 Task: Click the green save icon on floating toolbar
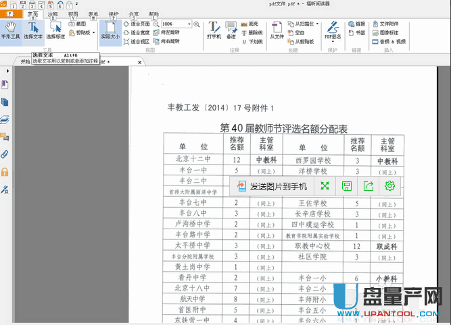[346, 187]
